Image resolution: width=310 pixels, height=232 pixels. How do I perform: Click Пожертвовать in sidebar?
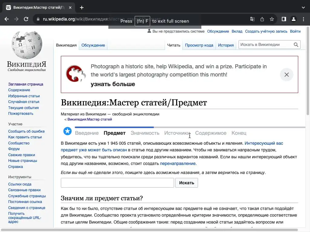[x=21, y=114]
